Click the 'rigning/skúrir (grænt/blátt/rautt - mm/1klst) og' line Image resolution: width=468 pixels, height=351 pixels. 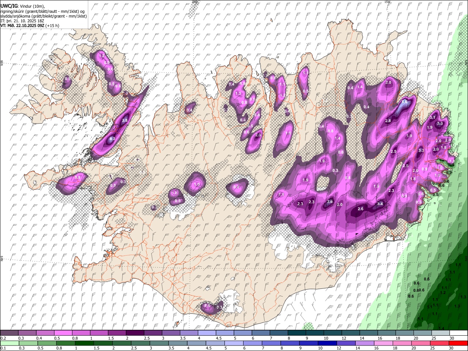point(42,11)
